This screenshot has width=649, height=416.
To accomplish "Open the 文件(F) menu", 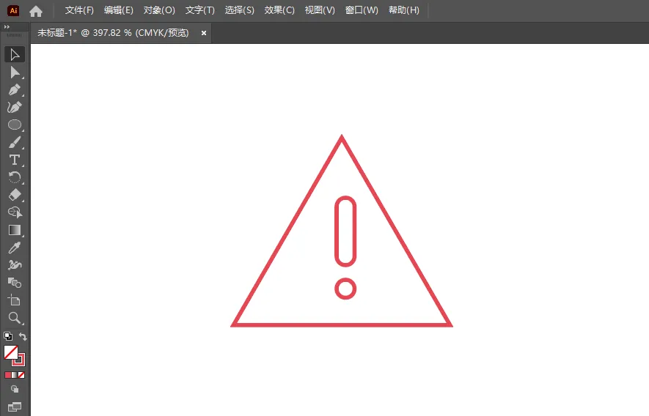I will pos(79,10).
